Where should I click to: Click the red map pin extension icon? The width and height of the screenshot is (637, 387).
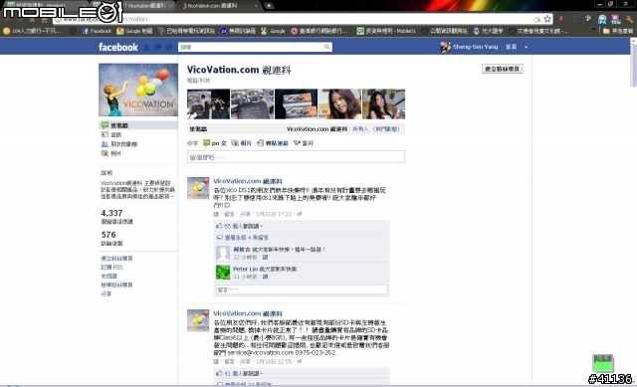point(561,19)
